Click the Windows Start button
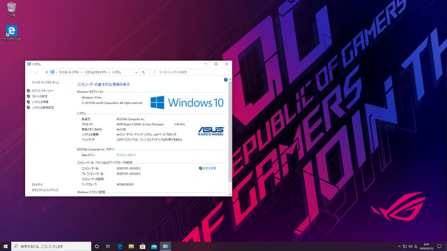The height and width of the screenshot is (251, 447). [x=6, y=246]
